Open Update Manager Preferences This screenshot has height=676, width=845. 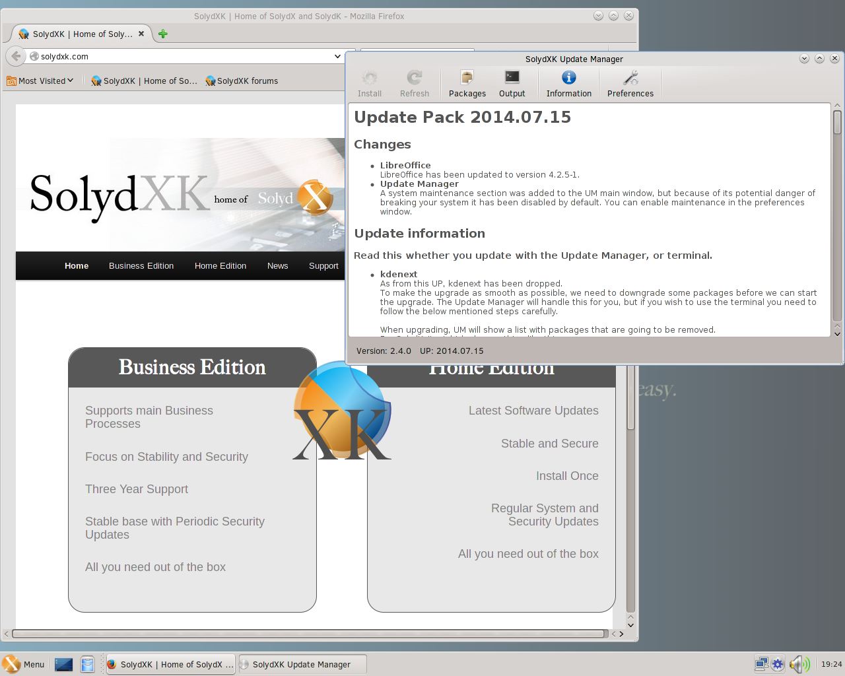click(630, 84)
